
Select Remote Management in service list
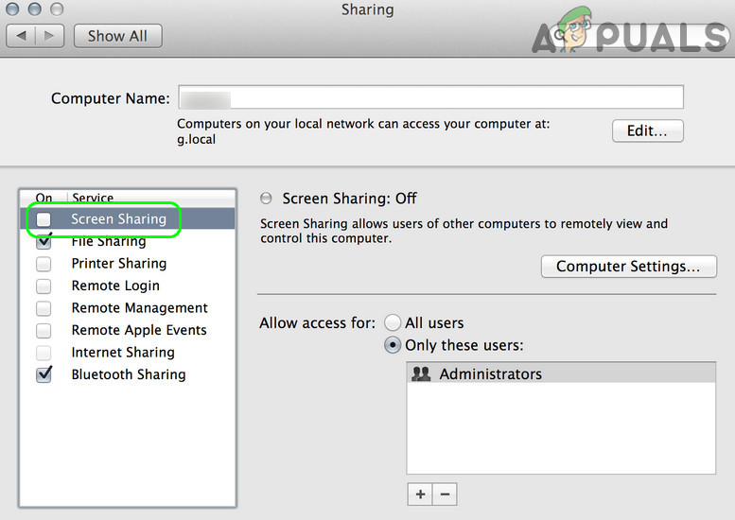[139, 308]
